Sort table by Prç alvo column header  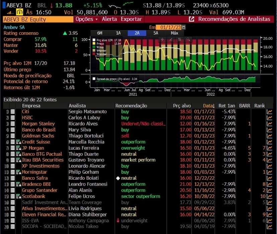[x=182, y=106]
